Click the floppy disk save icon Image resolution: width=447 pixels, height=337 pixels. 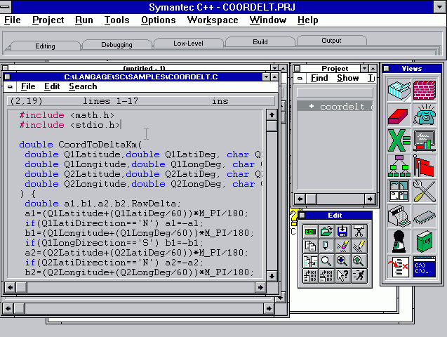tap(342, 230)
